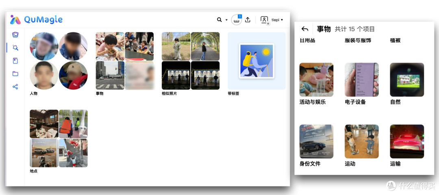This screenshot has width=439, height=195.
Task: Click the 人物 label
Action: 34,93
